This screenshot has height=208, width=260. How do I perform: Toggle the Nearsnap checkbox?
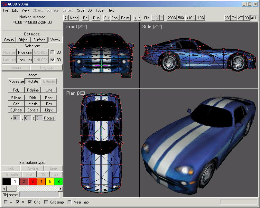[x=70, y=202]
